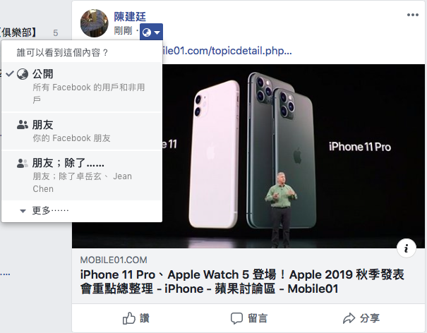Click the link info "i" icon

tap(407, 248)
